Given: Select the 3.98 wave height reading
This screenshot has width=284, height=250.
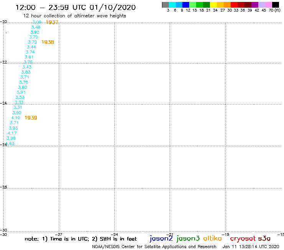Looking at the screenshot, I should tap(11, 138).
